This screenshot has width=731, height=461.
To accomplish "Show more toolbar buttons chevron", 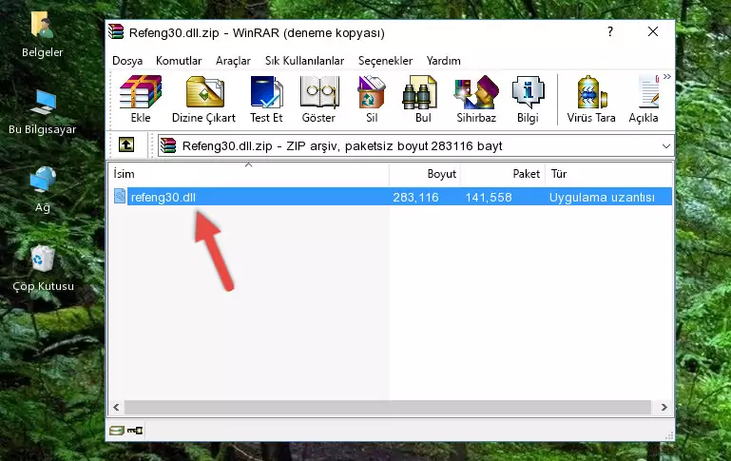I will point(667,77).
